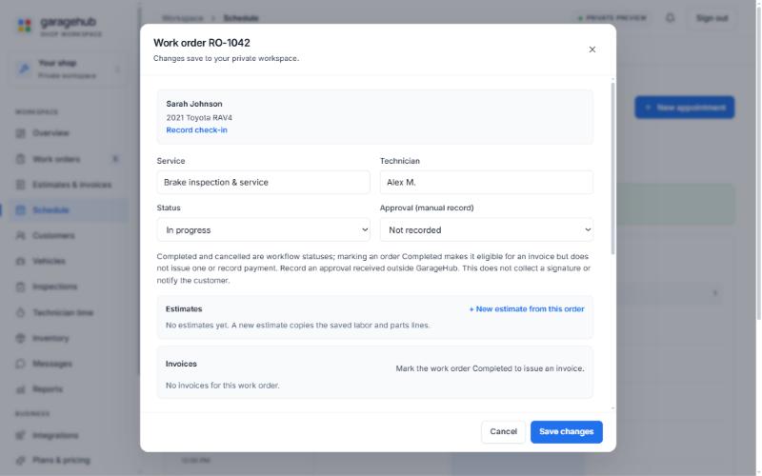
Task: Click the Reports chart icon
Action: pos(20,389)
